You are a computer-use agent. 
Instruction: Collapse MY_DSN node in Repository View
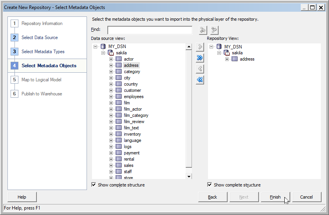click(211, 47)
